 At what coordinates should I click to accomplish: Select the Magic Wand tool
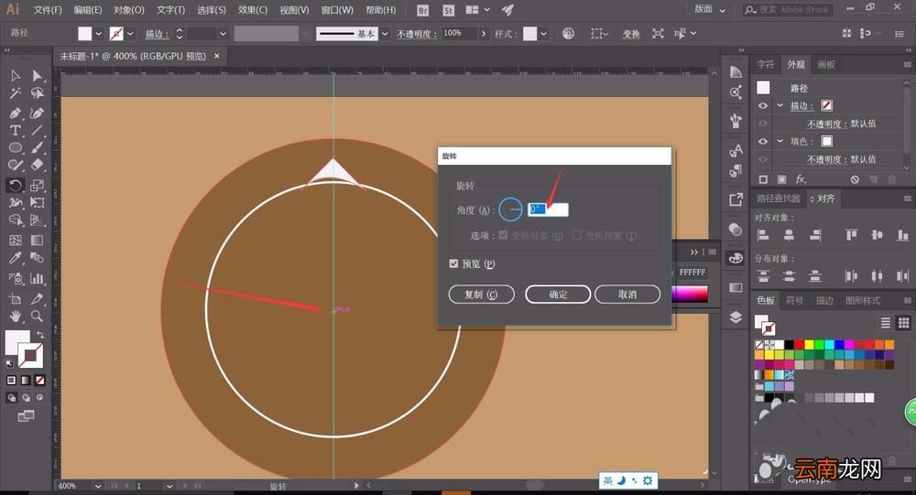(16, 93)
